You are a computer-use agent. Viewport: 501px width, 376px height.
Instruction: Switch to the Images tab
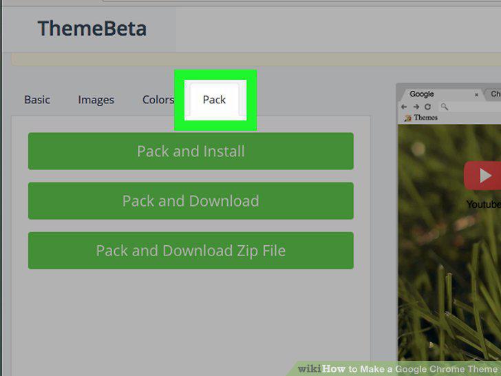coord(96,100)
